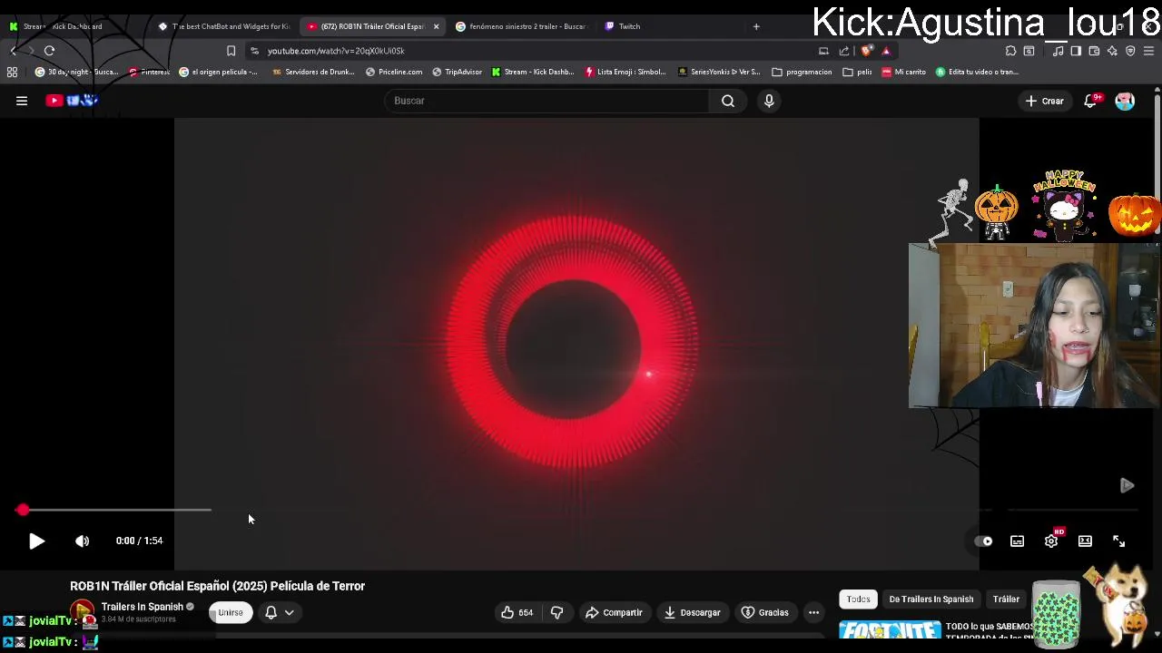Viewport: 1162px width, 653px height.
Task: Click the Unirse button
Action: [231, 613]
